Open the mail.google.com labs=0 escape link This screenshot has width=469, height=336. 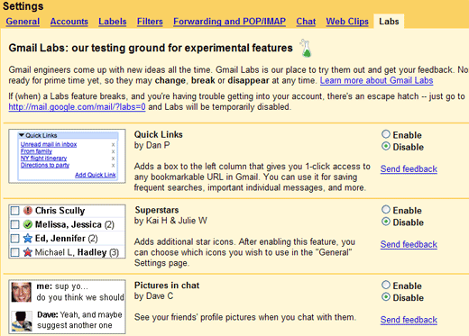[77, 107]
